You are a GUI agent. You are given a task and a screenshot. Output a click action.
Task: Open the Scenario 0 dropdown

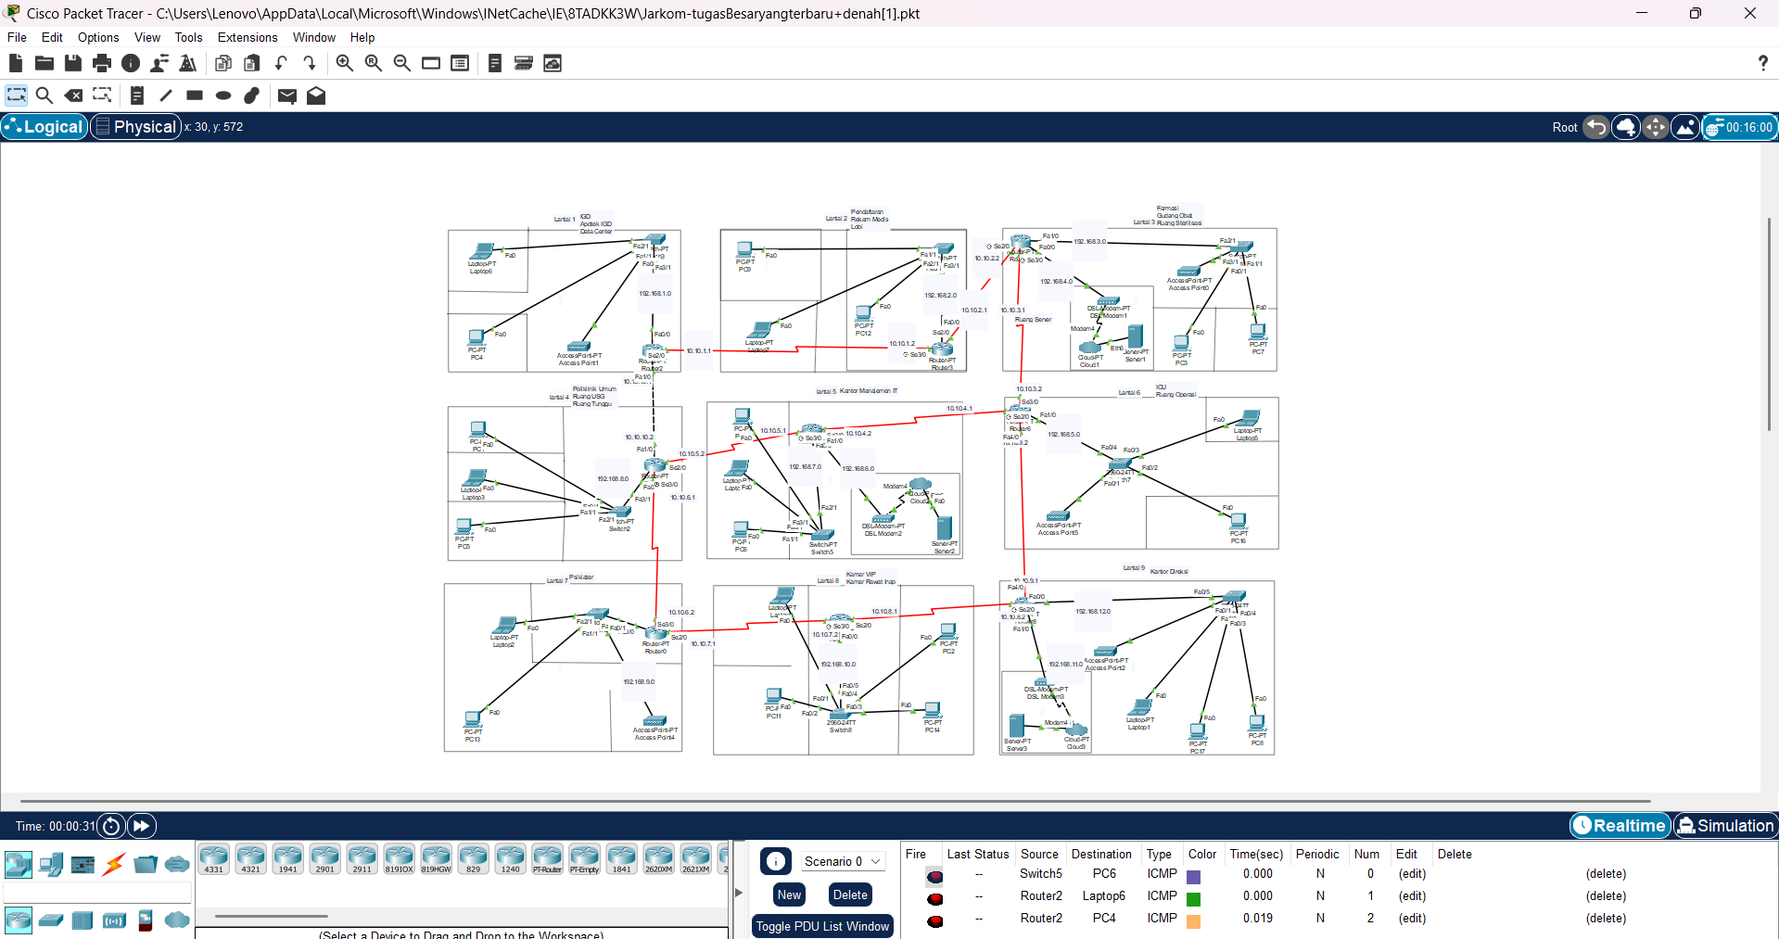click(x=842, y=861)
